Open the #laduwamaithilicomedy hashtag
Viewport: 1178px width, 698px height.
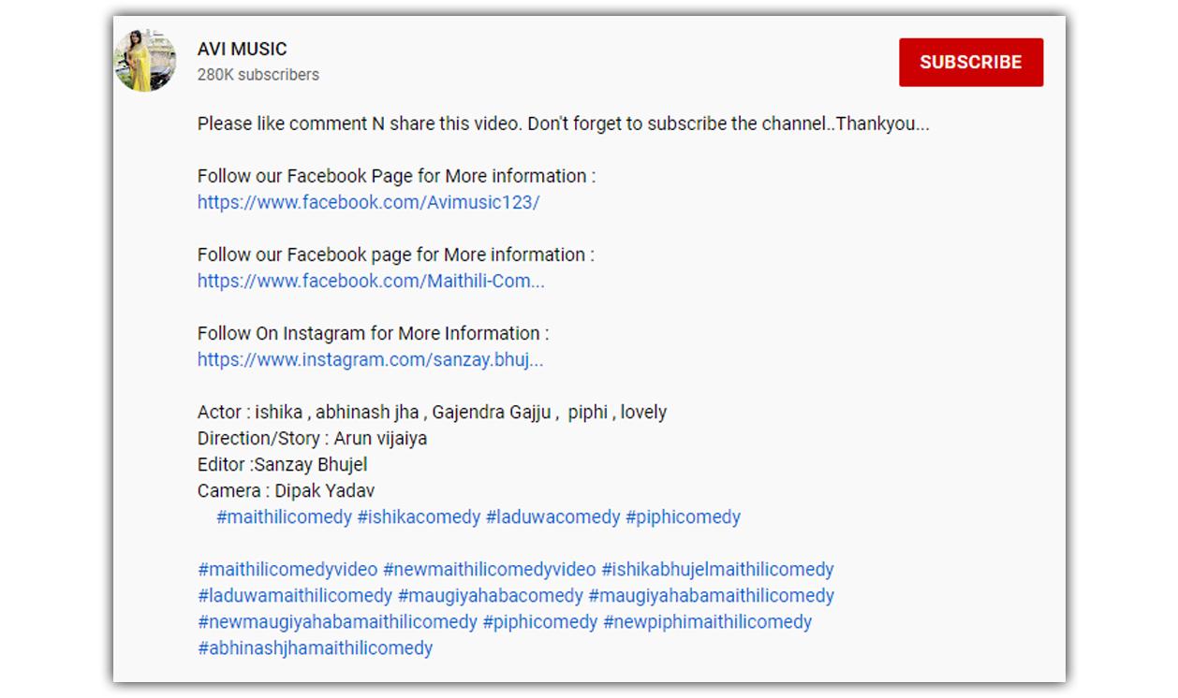click(x=295, y=595)
